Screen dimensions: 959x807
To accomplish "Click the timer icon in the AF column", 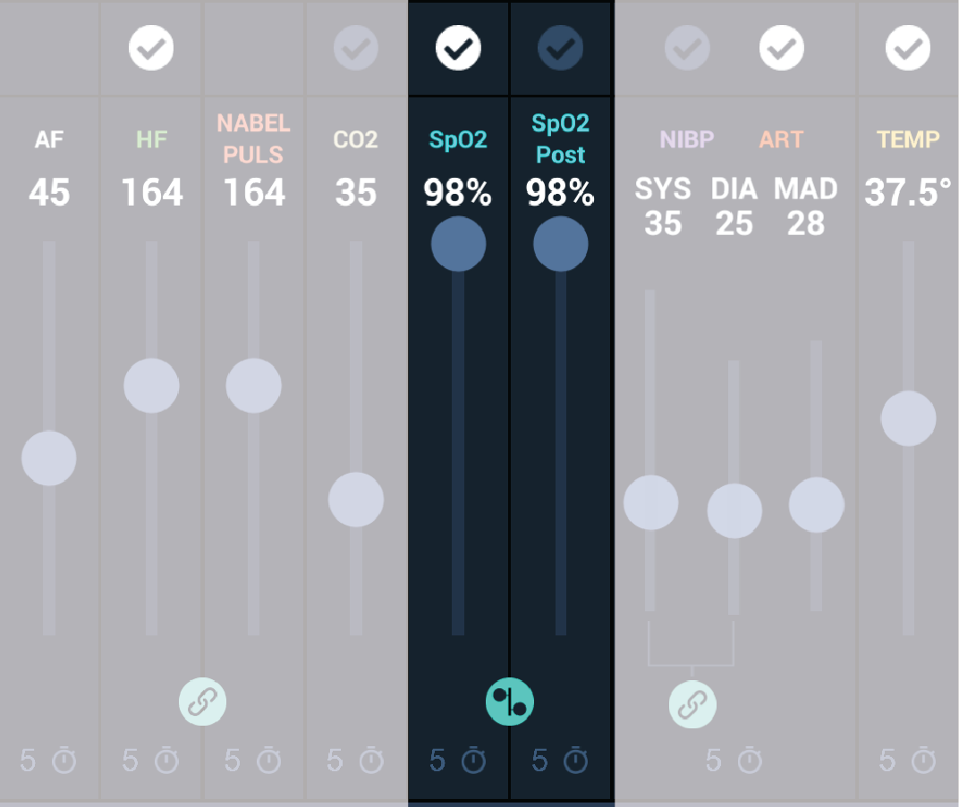I will (x=63, y=761).
